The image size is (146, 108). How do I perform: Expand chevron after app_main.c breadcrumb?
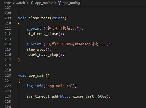pos(55,3)
